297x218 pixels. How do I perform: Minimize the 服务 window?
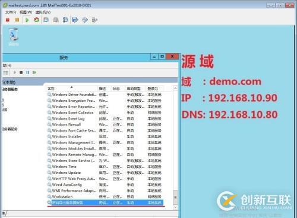pos(154,57)
